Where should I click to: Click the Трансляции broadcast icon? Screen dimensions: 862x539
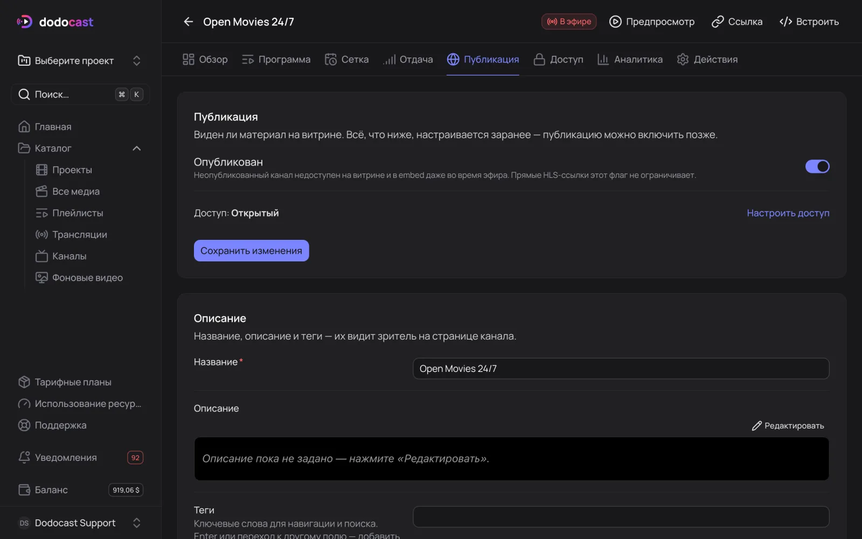point(41,234)
